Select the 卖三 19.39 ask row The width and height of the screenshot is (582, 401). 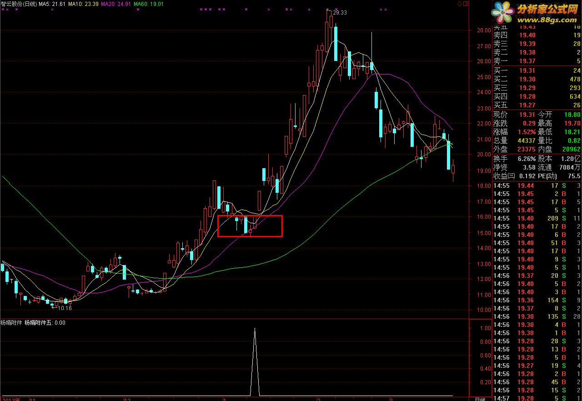coord(537,44)
